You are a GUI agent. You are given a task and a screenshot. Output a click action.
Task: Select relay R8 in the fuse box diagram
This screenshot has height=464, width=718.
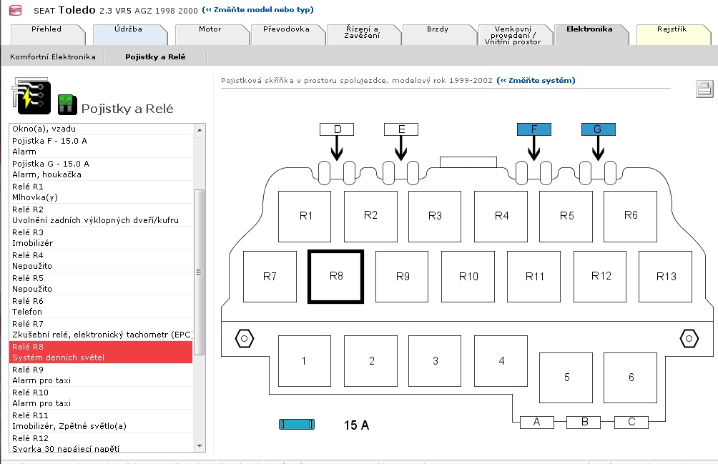pyautogui.click(x=336, y=276)
